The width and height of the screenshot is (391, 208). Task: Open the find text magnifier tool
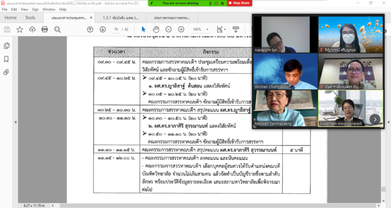coord(58,30)
